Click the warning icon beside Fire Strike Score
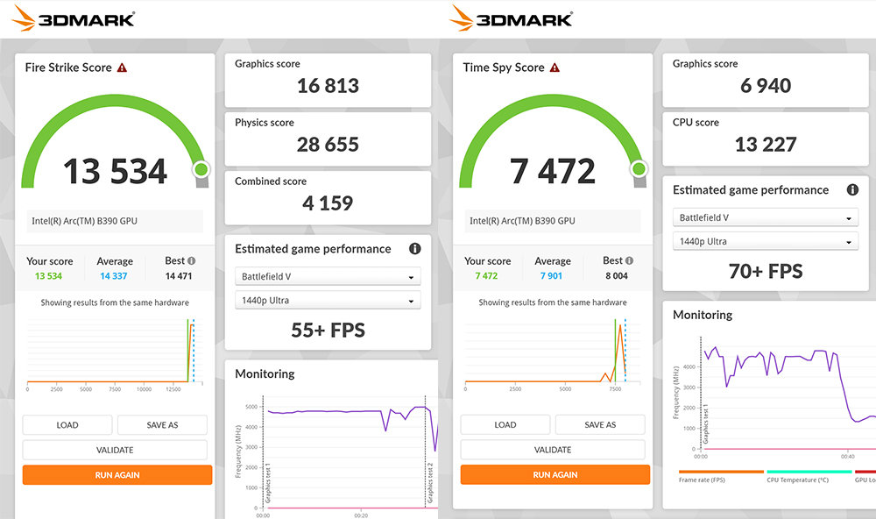The width and height of the screenshot is (876, 519). 122,68
